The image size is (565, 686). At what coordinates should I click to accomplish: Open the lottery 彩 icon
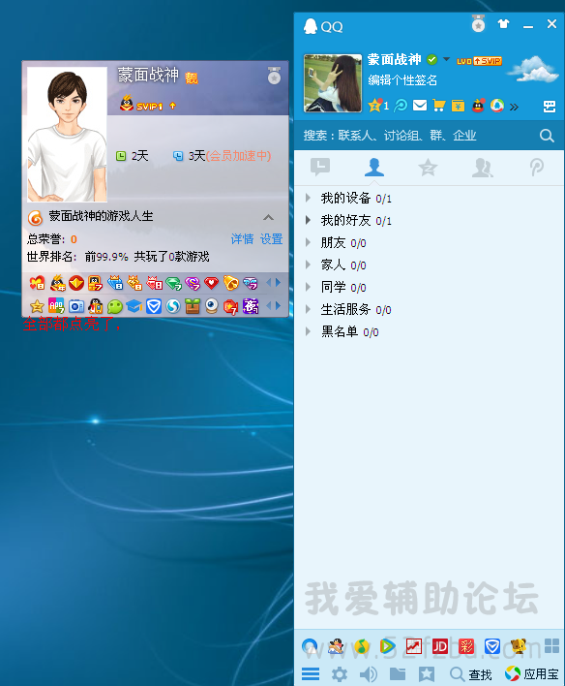coord(466,646)
